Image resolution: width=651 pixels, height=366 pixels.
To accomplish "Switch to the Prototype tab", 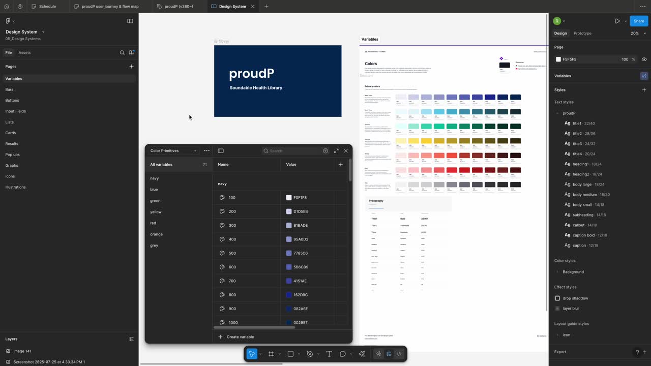I will click(x=582, y=33).
